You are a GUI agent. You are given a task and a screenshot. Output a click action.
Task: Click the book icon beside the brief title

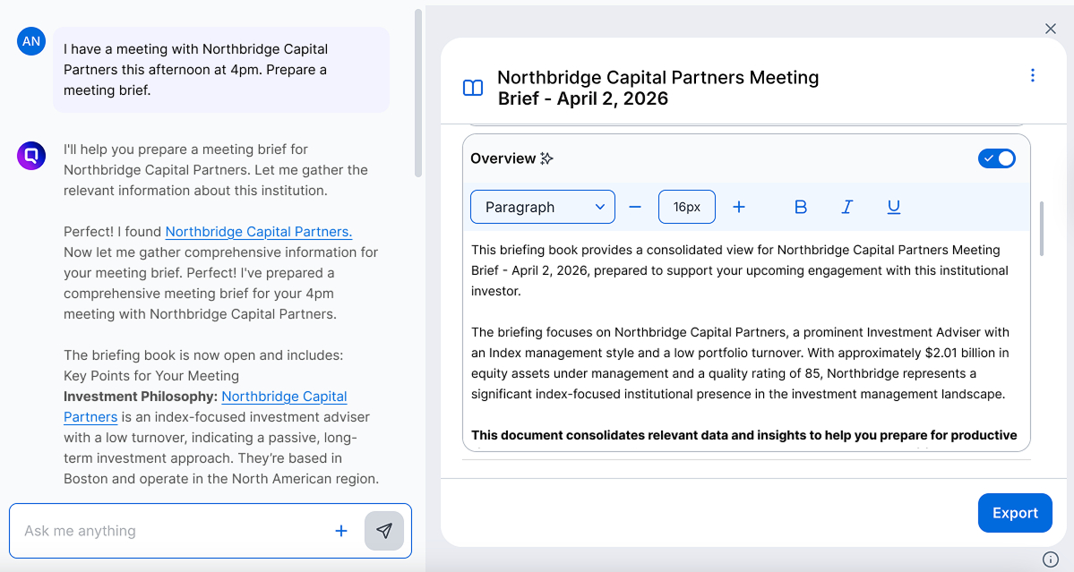473,87
